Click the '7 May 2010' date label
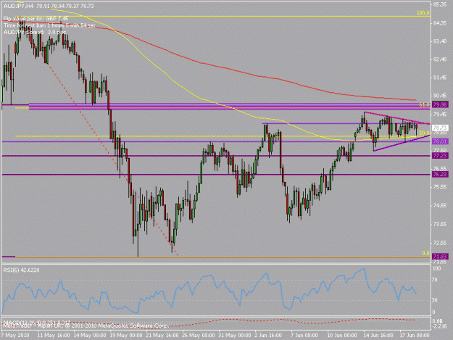Screen dimensions: 453x340 coord(16,335)
